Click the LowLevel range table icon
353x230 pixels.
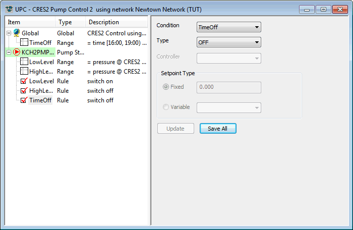pyautogui.click(x=24, y=62)
